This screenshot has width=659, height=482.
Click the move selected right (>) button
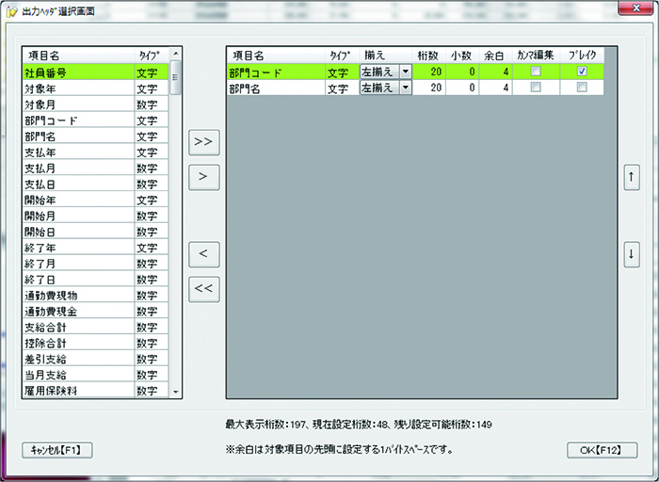pyautogui.click(x=203, y=176)
